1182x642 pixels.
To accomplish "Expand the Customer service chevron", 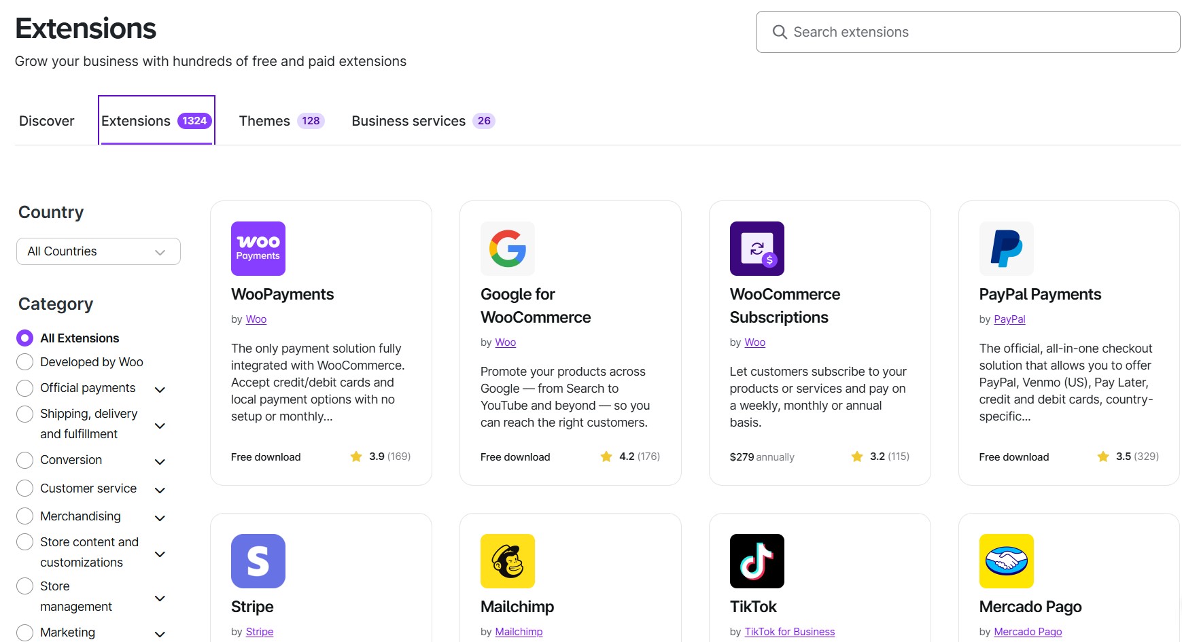I will [160, 491].
